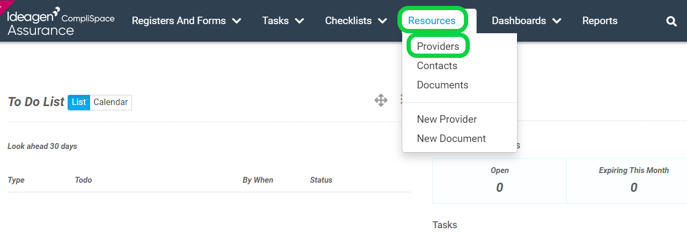Choose New Document menu entry
Image resolution: width=687 pixels, height=232 pixels.
pyautogui.click(x=451, y=138)
